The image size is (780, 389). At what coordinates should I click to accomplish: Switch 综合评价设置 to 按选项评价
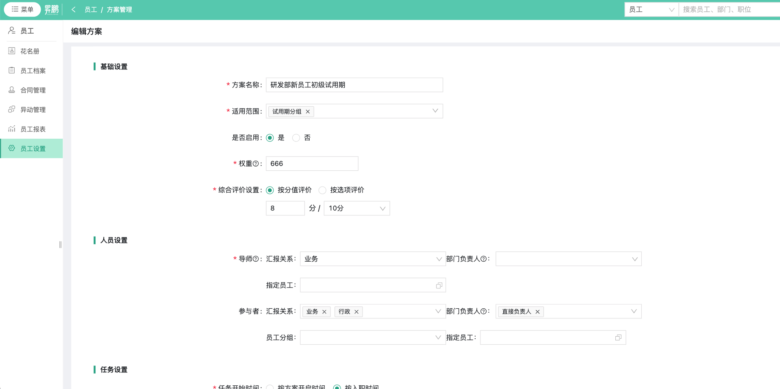point(323,190)
